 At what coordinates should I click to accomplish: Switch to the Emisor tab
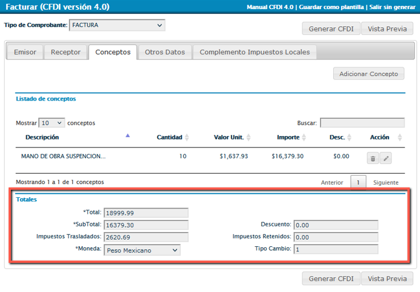click(x=25, y=52)
